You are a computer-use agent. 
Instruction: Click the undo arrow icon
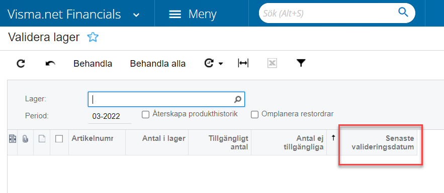50,64
